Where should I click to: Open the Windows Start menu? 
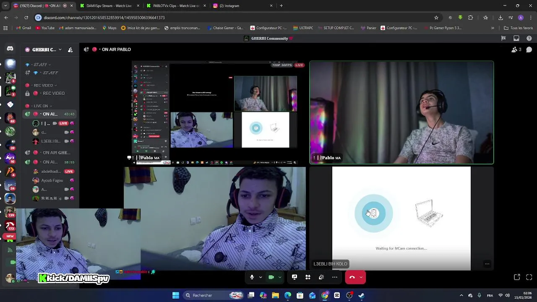[x=176, y=295]
